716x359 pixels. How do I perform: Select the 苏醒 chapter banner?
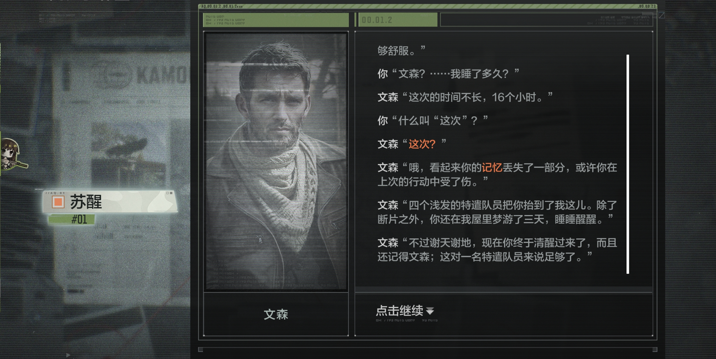(110, 201)
